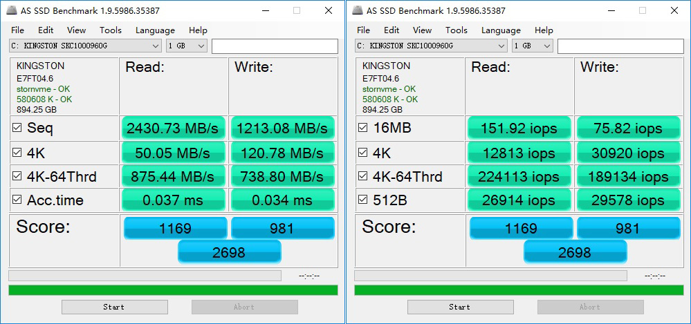Toggle the 4K checkbox in left window

click(17, 153)
